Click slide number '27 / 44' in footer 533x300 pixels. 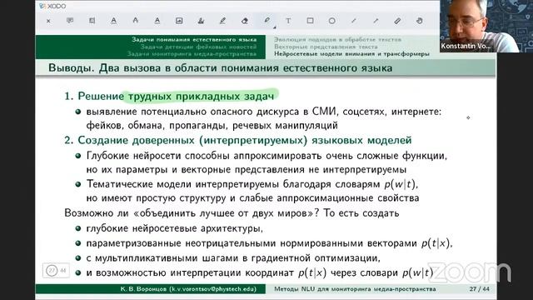[480, 289]
